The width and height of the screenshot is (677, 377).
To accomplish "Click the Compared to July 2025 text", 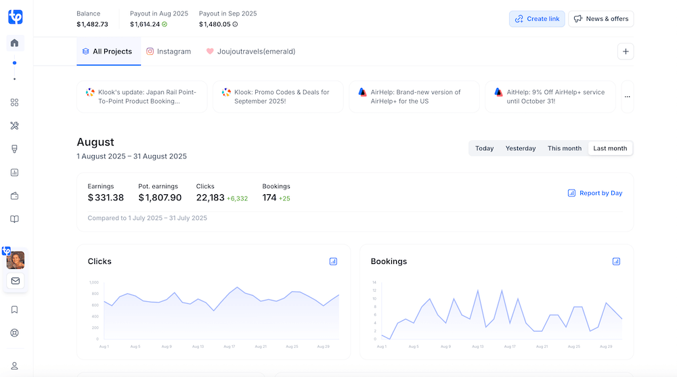I will (147, 218).
